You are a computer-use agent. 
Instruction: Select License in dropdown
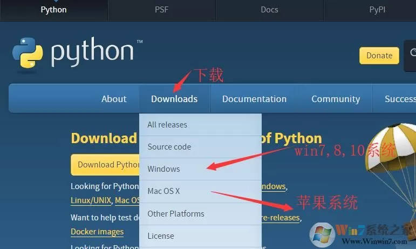pyautogui.click(x=200, y=236)
